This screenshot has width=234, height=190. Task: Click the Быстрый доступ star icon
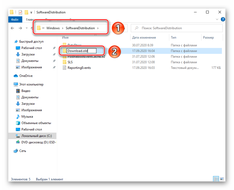(x=16, y=41)
